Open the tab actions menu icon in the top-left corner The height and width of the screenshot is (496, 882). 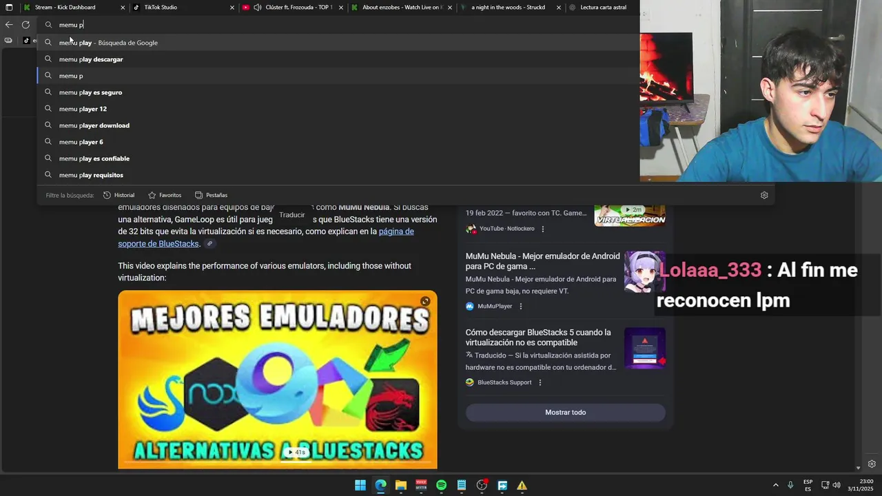9,8
